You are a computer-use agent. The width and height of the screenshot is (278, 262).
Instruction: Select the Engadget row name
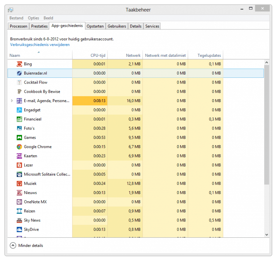coord(32,110)
